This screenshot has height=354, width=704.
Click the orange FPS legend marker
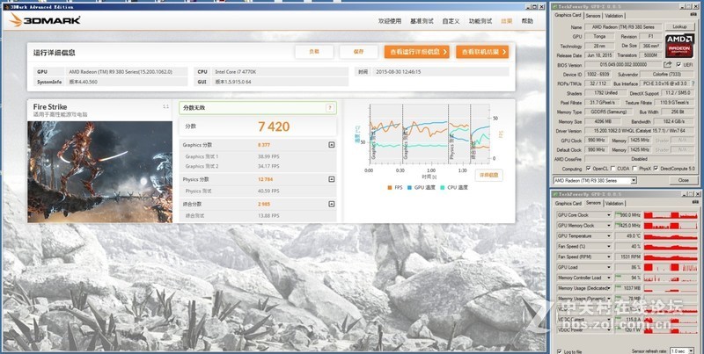coord(390,187)
